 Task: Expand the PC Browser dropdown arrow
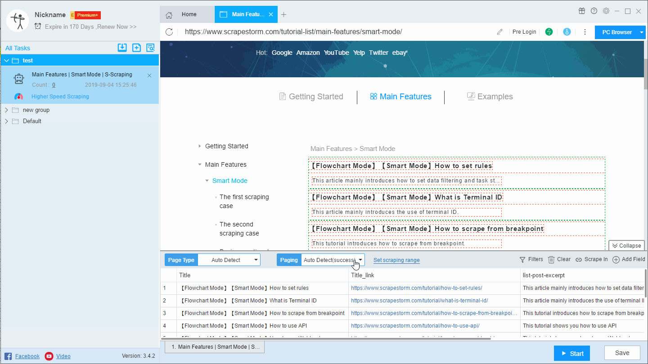pos(642,32)
